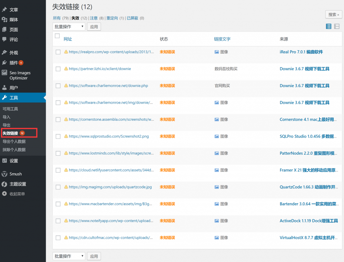The image size is (344, 262).
Task: Click the paintbrush icon next to 外观
Action: click(4, 52)
